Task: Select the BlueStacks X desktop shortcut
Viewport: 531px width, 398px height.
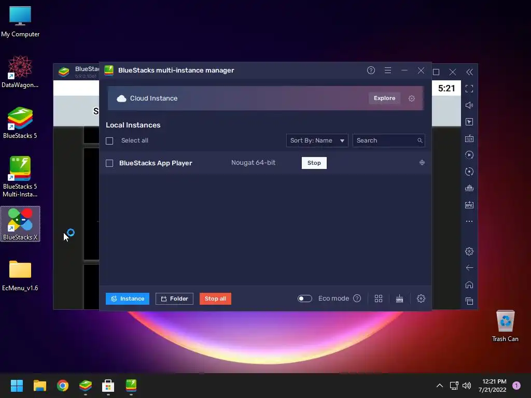Action: click(20, 224)
